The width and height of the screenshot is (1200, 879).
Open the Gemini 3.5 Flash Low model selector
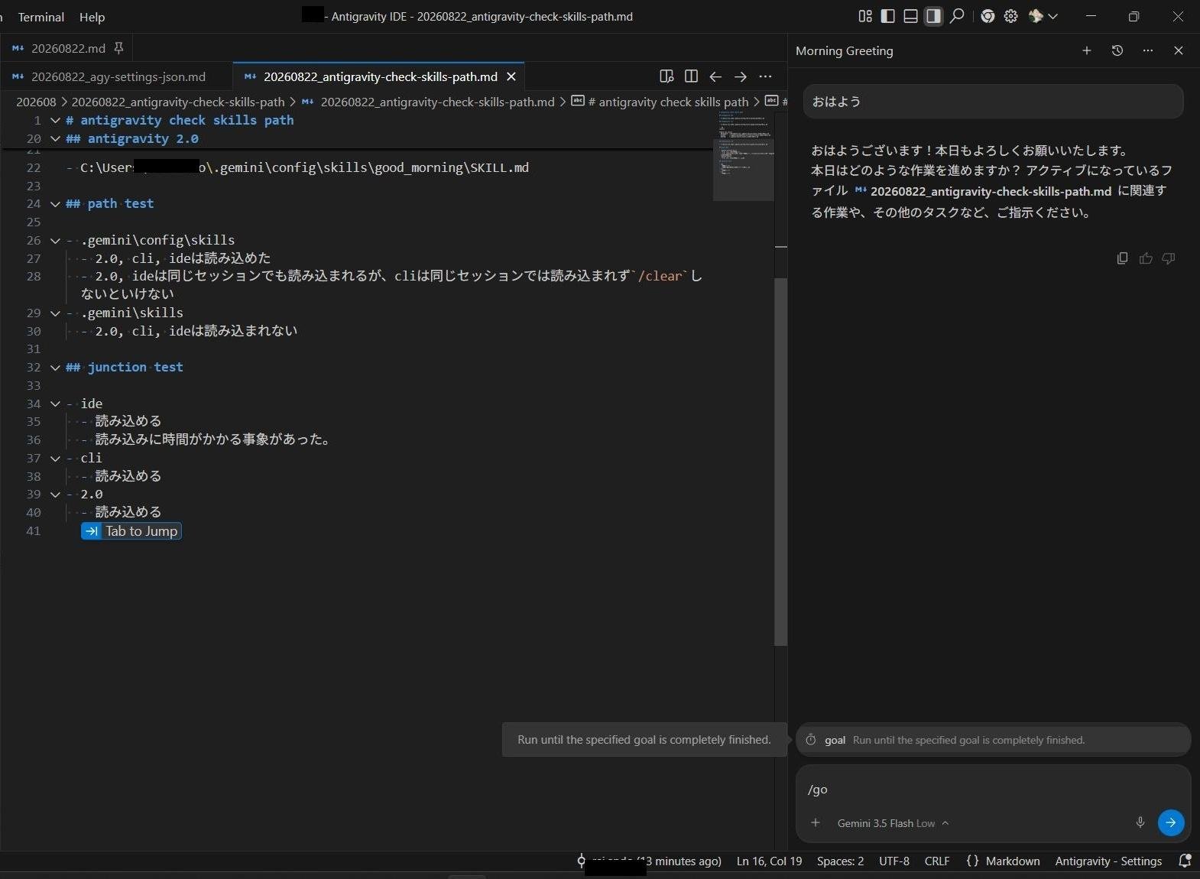click(x=893, y=823)
